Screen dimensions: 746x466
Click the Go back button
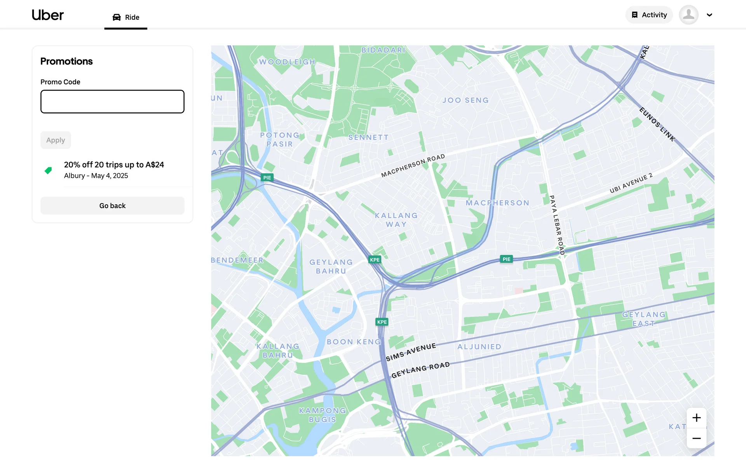(x=112, y=205)
